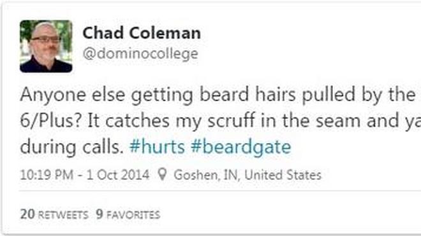The width and height of the screenshot is (421, 236).
Task: Click empty space right of Chad Coleman name
Action: (x=295, y=33)
